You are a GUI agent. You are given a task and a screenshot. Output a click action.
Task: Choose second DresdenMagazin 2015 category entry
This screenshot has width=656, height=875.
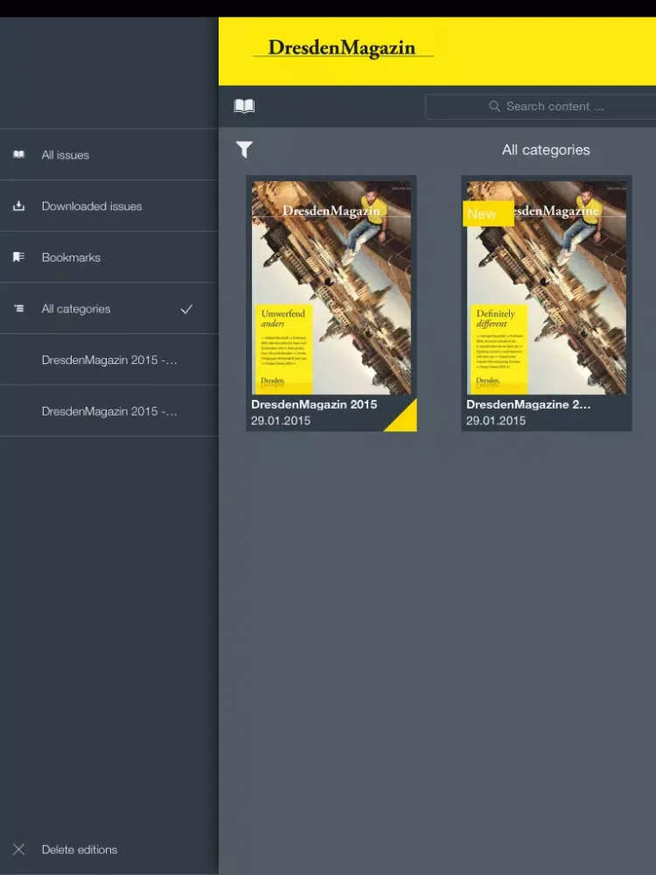[109, 411]
